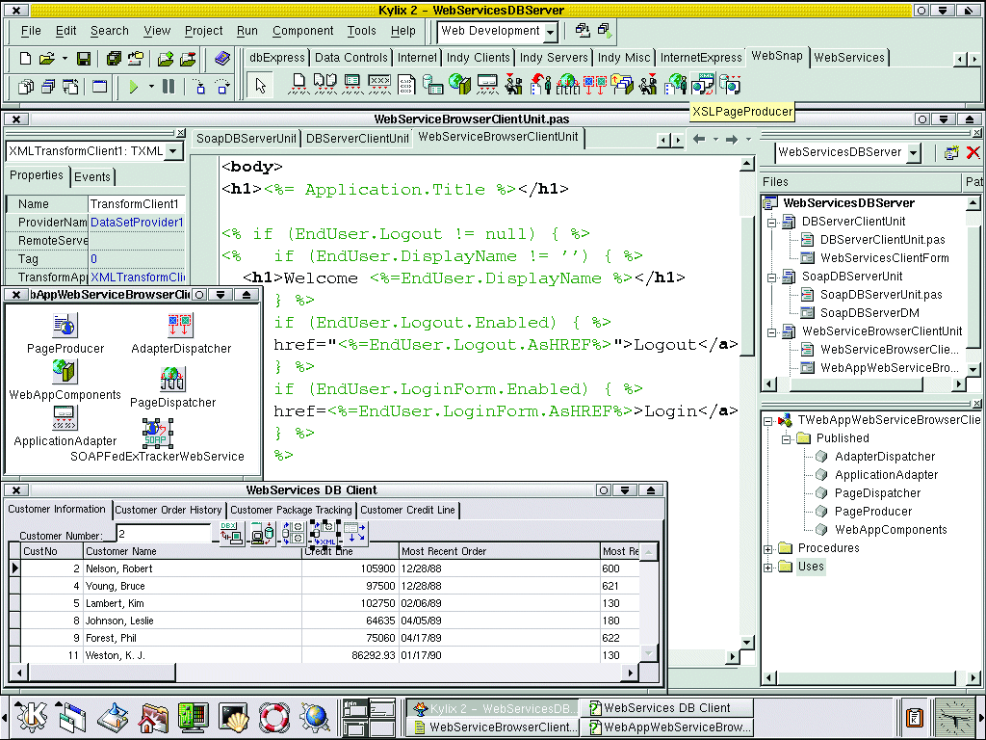Switch to the WebServices DB Client taskbar button

[666, 708]
